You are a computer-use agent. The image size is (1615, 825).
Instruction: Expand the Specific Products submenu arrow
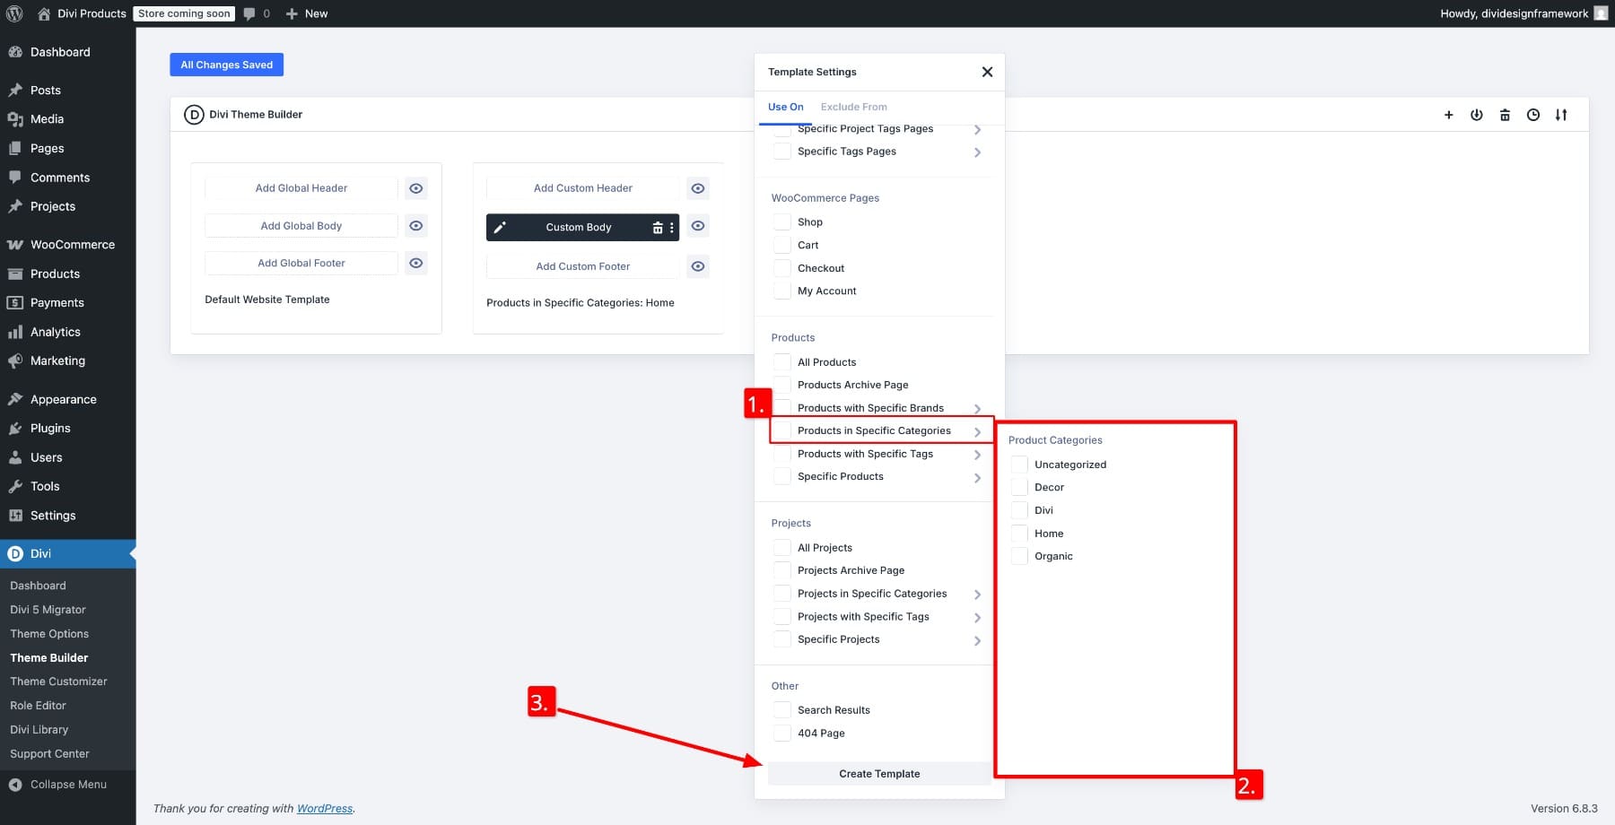[977, 478]
